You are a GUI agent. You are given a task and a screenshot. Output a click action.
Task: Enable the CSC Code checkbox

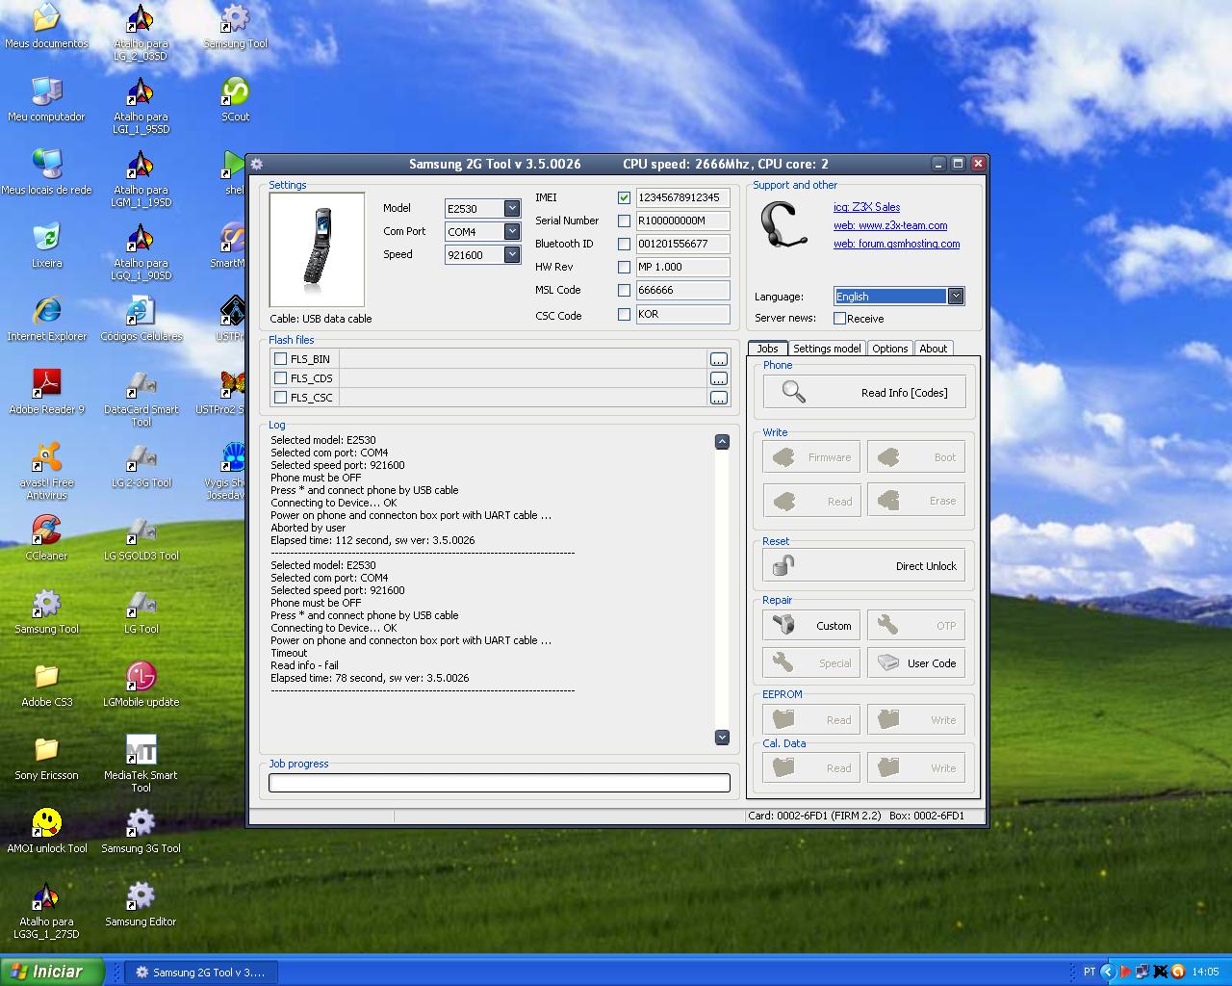(x=624, y=314)
